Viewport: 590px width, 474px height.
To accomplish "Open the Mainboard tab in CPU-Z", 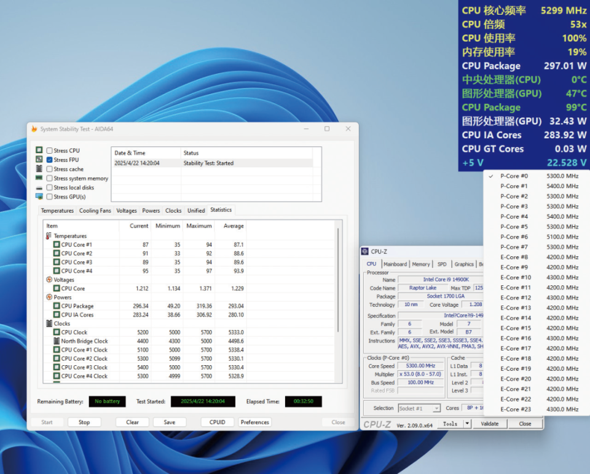I will point(395,264).
